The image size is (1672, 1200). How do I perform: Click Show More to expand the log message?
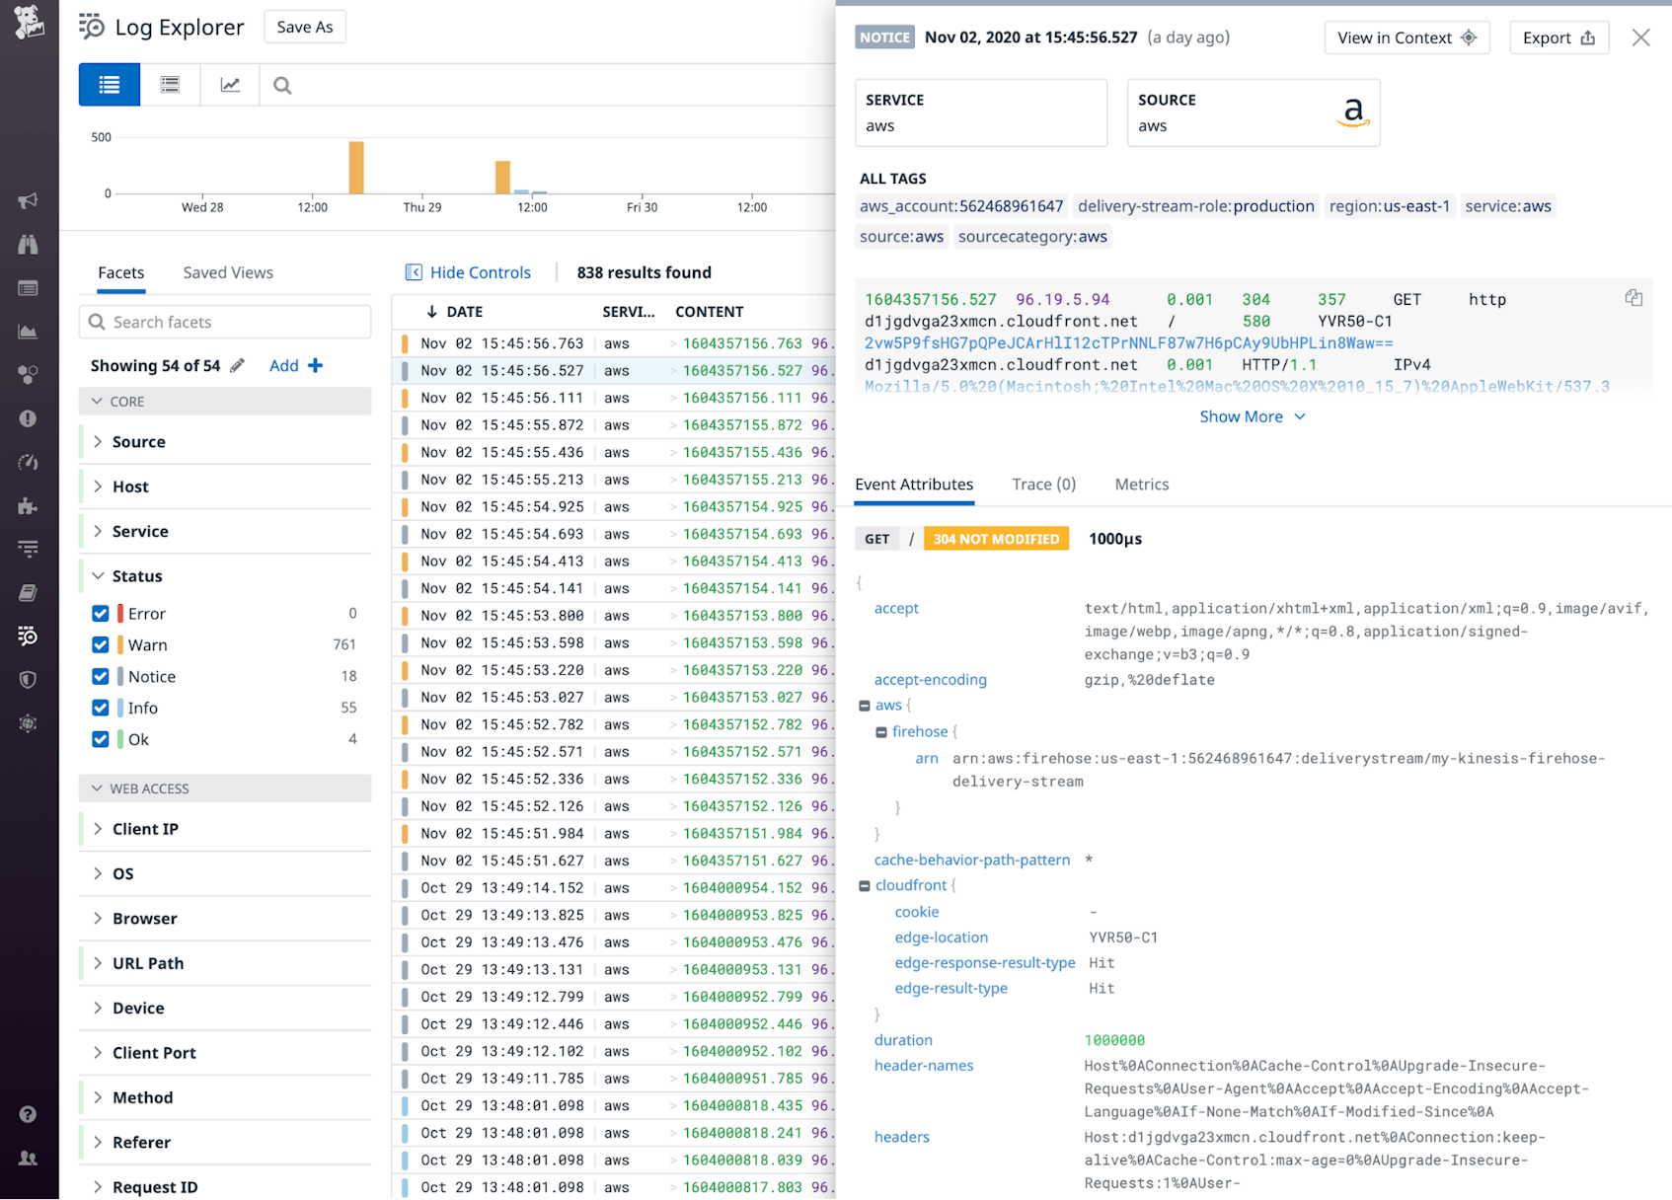[1252, 416]
